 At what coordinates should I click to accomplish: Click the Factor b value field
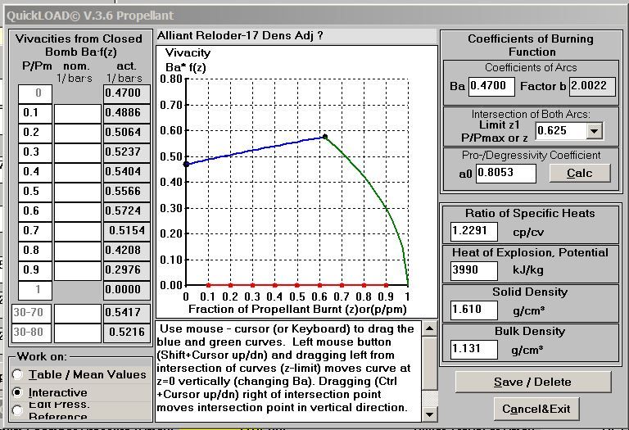pyautogui.click(x=592, y=86)
